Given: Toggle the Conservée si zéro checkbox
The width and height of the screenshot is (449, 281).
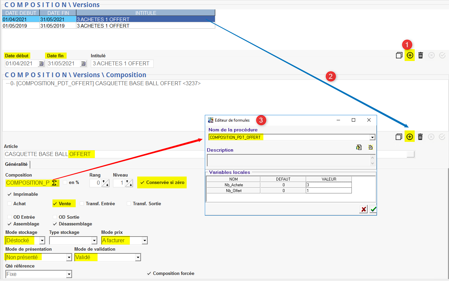Looking at the screenshot, I should 143,183.
